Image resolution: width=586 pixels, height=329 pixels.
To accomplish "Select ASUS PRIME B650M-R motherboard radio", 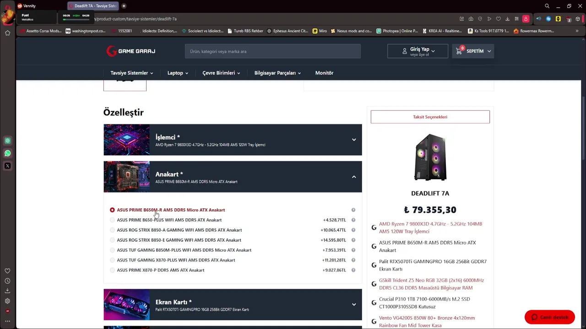I will tap(112, 210).
